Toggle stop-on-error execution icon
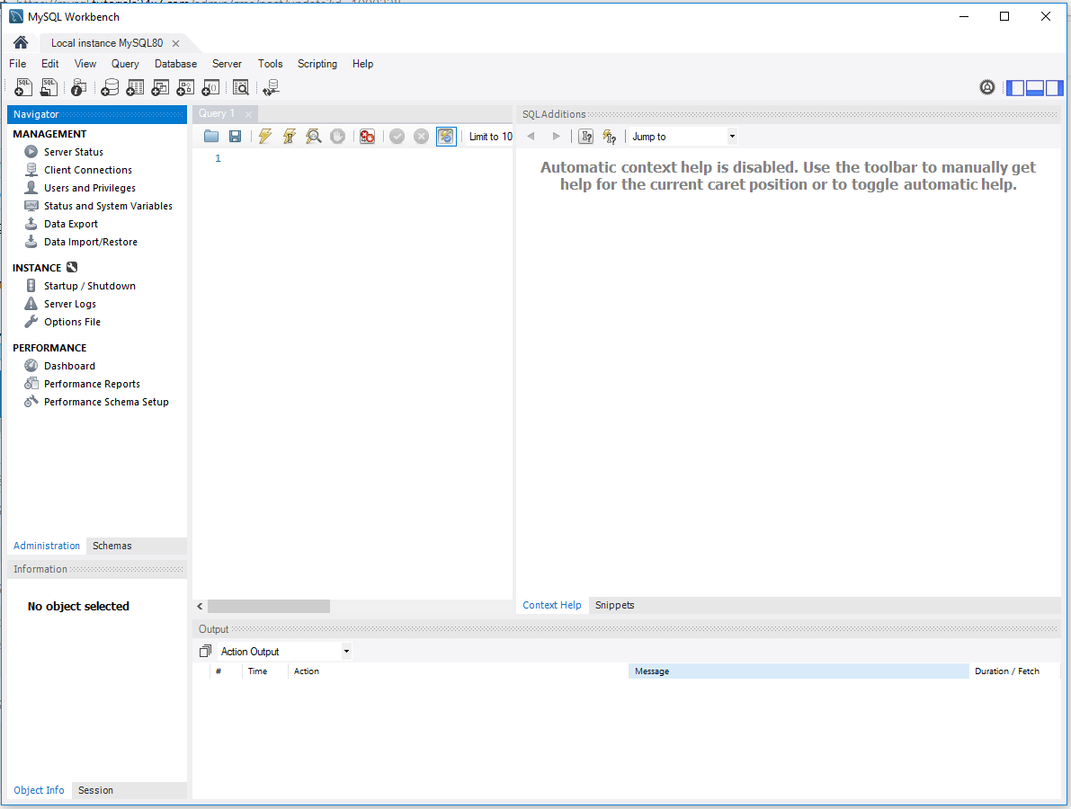Screen dimensions: 1071x809 pyautogui.click(x=367, y=137)
